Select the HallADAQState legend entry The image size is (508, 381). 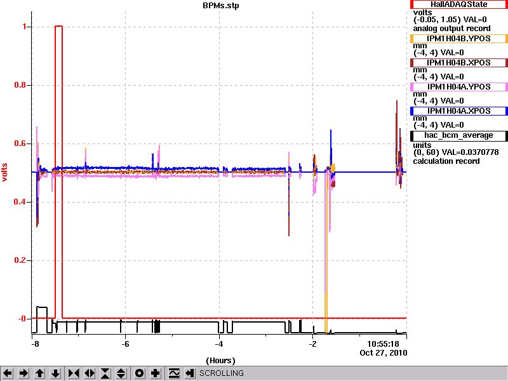pyautogui.click(x=458, y=4)
